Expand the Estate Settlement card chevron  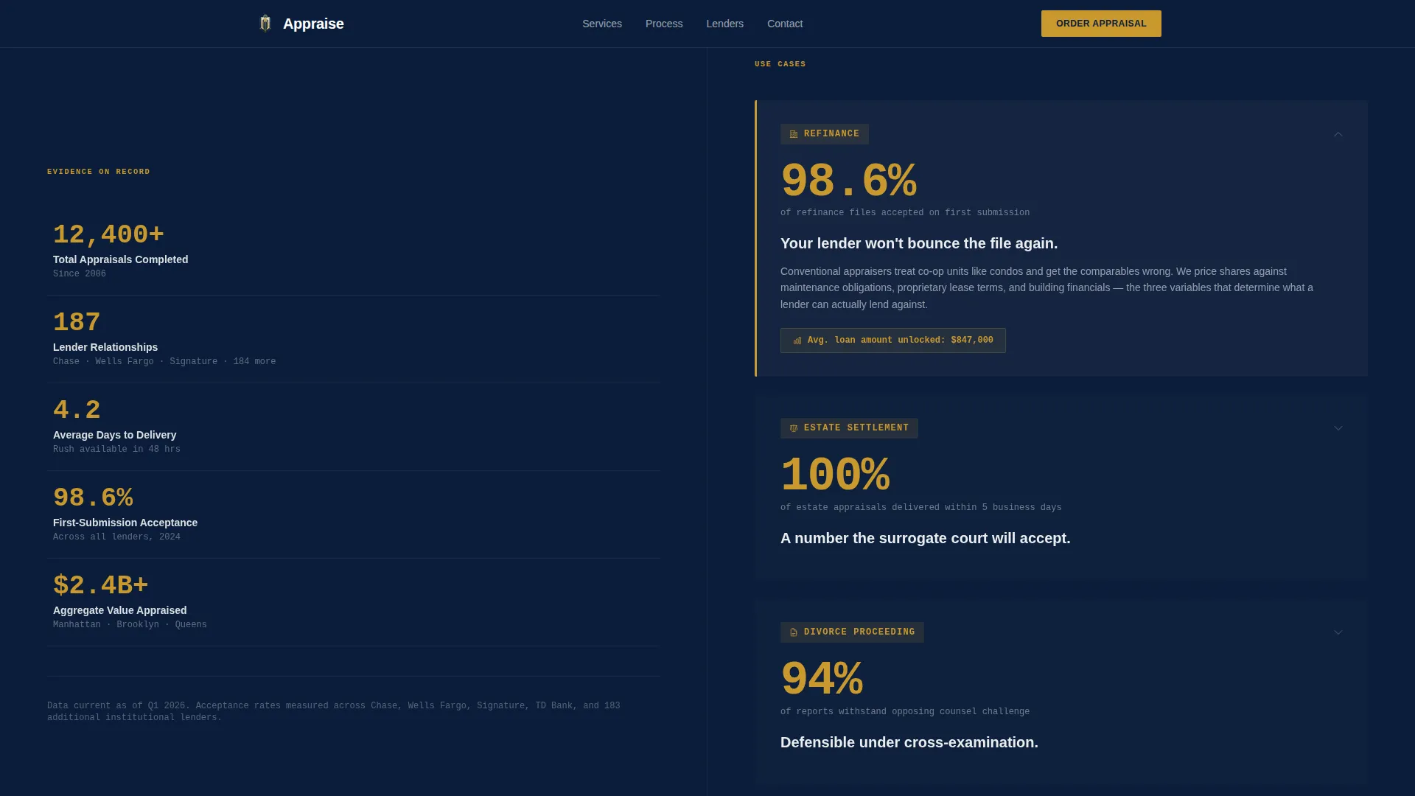(x=1338, y=428)
